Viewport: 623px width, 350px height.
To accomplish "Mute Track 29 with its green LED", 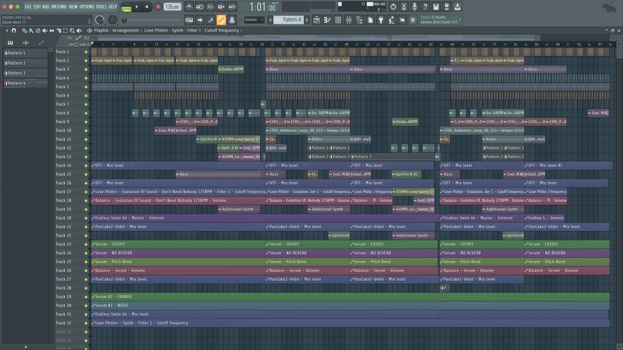I will 86,297.
